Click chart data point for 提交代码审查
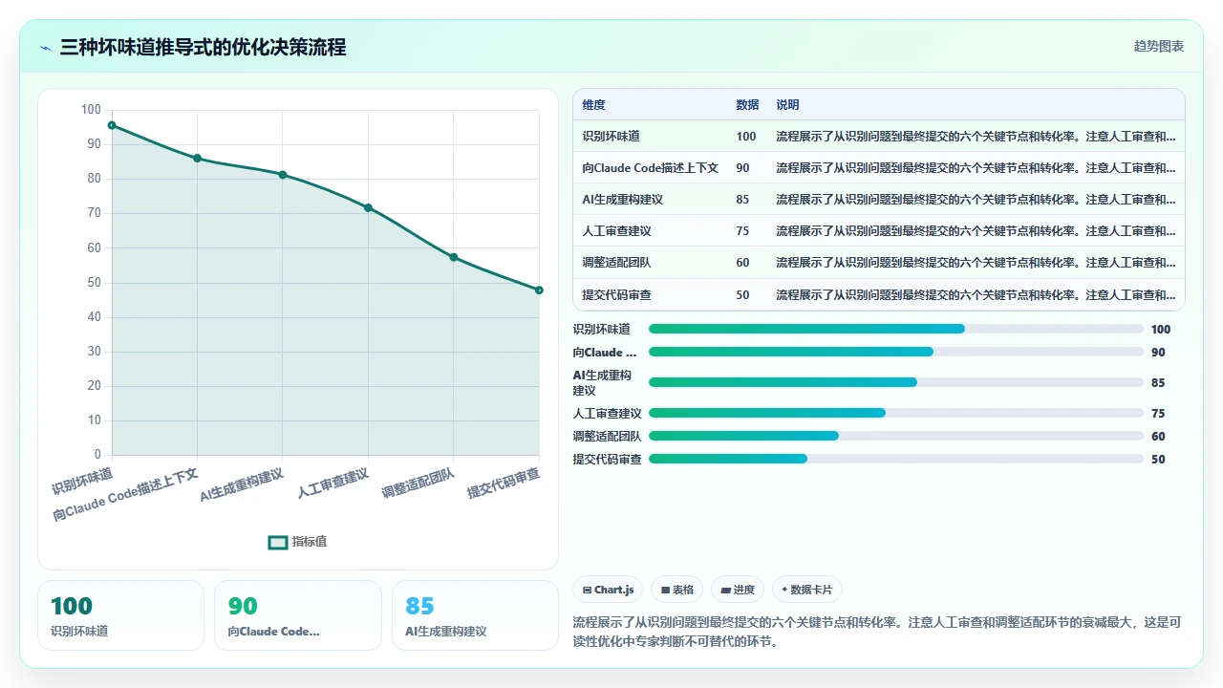Image resolution: width=1223 pixels, height=688 pixels. click(539, 290)
